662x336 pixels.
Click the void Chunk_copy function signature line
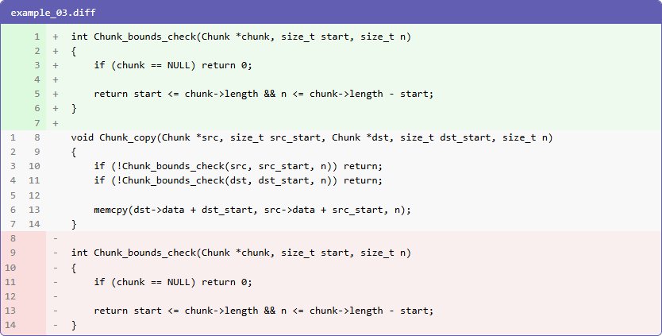click(311, 137)
